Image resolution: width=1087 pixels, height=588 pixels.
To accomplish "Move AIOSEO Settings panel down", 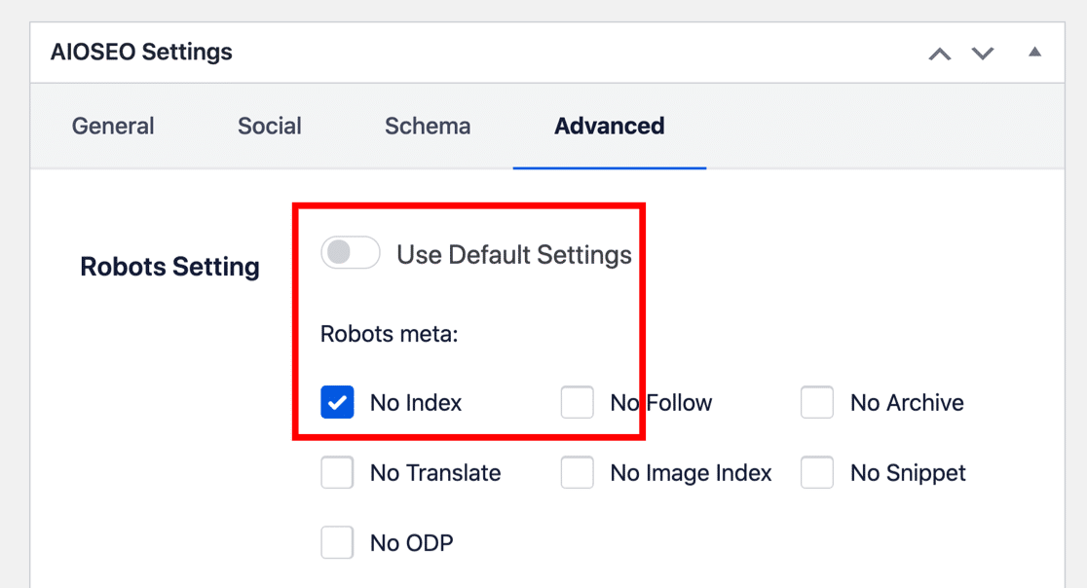I will tap(983, 54).
